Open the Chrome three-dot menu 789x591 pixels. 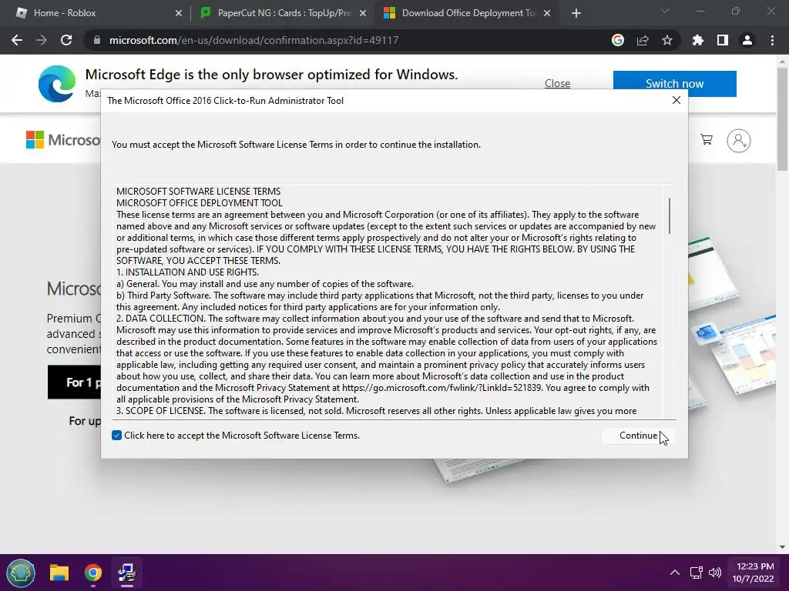pyautogui.click(x=772, y=40)
